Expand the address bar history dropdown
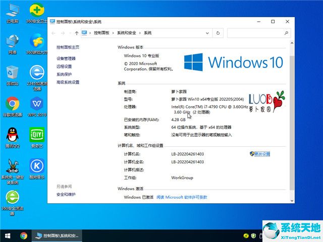Image resolution: width=323 pixels, height=242 pixels. pyautogui.click(x=209, y=33)
